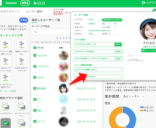The height and width of the screenshot is (128, 156).
Task: Open external link icon on コンサル情報 form row
Action: pyautogui.click(x=96, y=70)
